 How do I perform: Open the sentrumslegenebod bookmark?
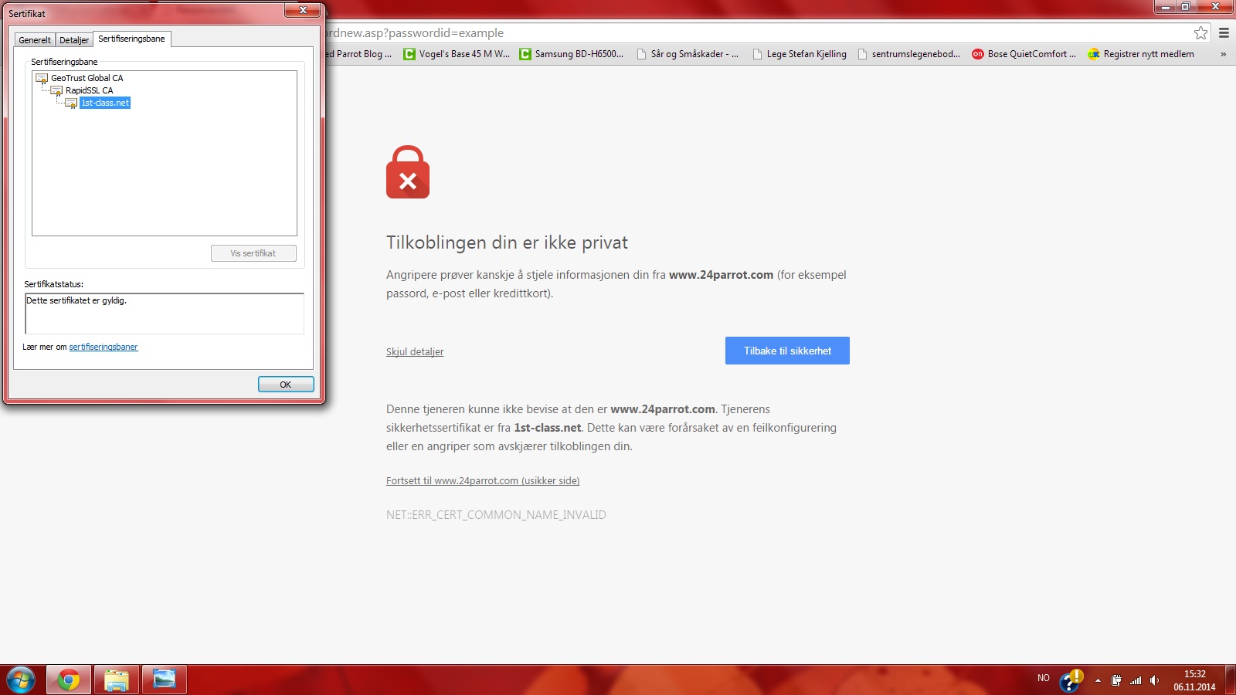tap(909, 54)
